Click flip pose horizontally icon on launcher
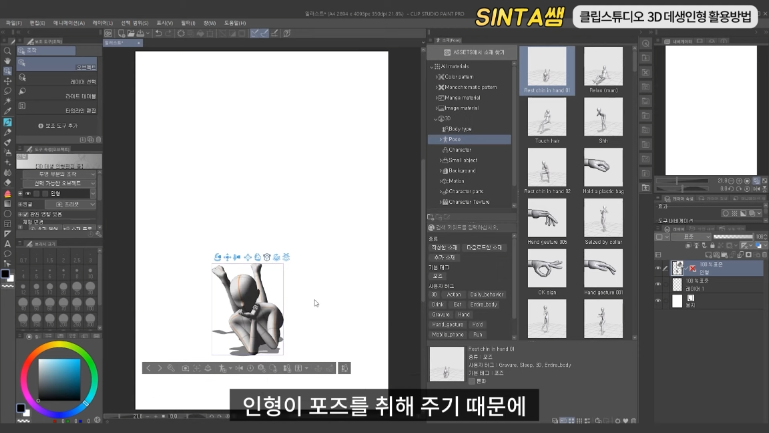This screenshot has height=433, width=769. [x=239, y=368]
